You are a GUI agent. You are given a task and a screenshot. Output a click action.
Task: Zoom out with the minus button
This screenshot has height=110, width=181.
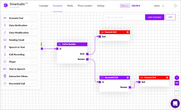click(177, 93)
